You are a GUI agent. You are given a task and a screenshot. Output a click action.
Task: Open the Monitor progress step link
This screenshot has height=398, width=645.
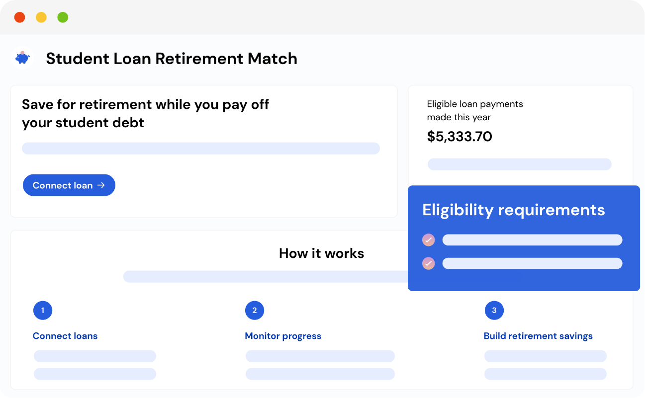click(283, 336)
